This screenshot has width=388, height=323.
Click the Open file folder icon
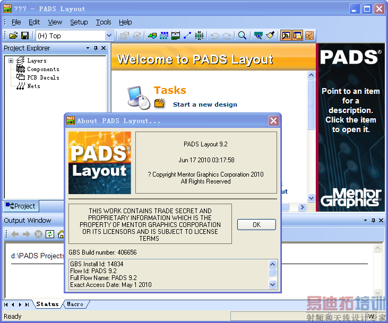click(x=14, y=36)
